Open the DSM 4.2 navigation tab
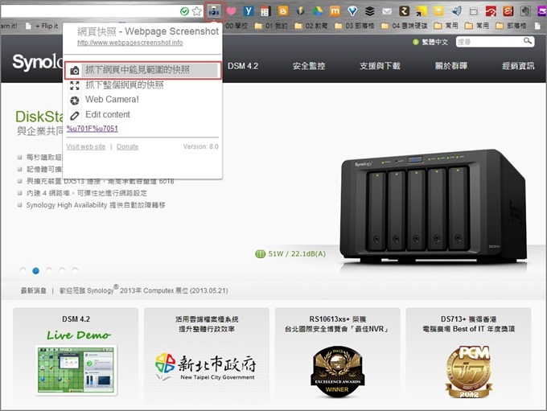 click(x=243, y=66)
